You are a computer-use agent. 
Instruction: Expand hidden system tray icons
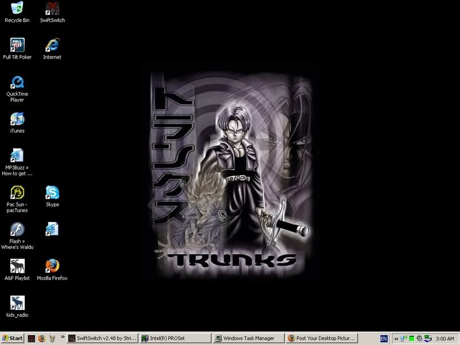click(396, 339)
